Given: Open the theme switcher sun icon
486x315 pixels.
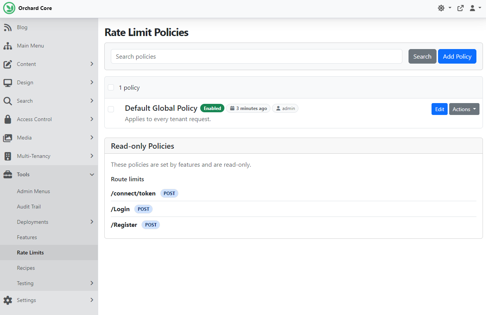Looking at the screenshot, I should (441, 8).
